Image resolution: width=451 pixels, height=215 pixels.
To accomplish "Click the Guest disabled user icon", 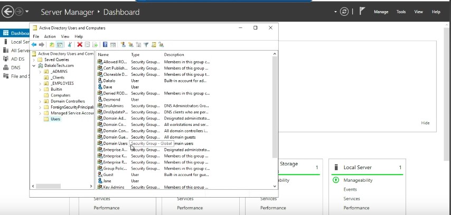I will 100,174.
